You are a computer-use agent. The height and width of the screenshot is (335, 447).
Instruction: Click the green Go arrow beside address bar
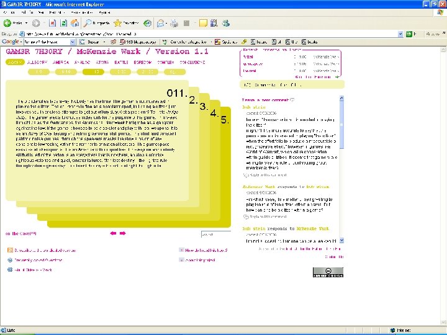(x=409, y=34)
